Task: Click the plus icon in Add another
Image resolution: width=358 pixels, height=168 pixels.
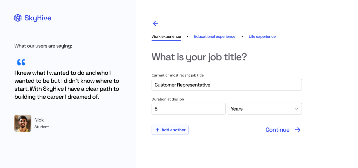Action: 157,130
